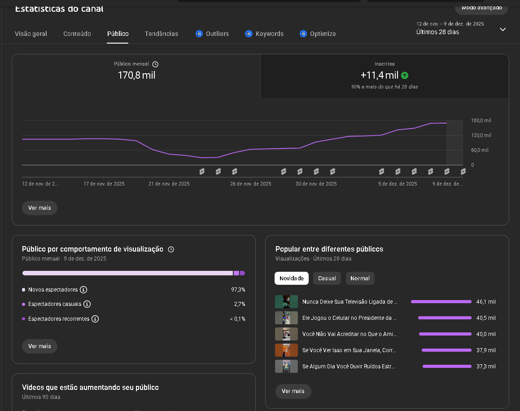Click the clock icon beside viewing behavior title
The height and width of the screenshot is (411, 520).
171,249
